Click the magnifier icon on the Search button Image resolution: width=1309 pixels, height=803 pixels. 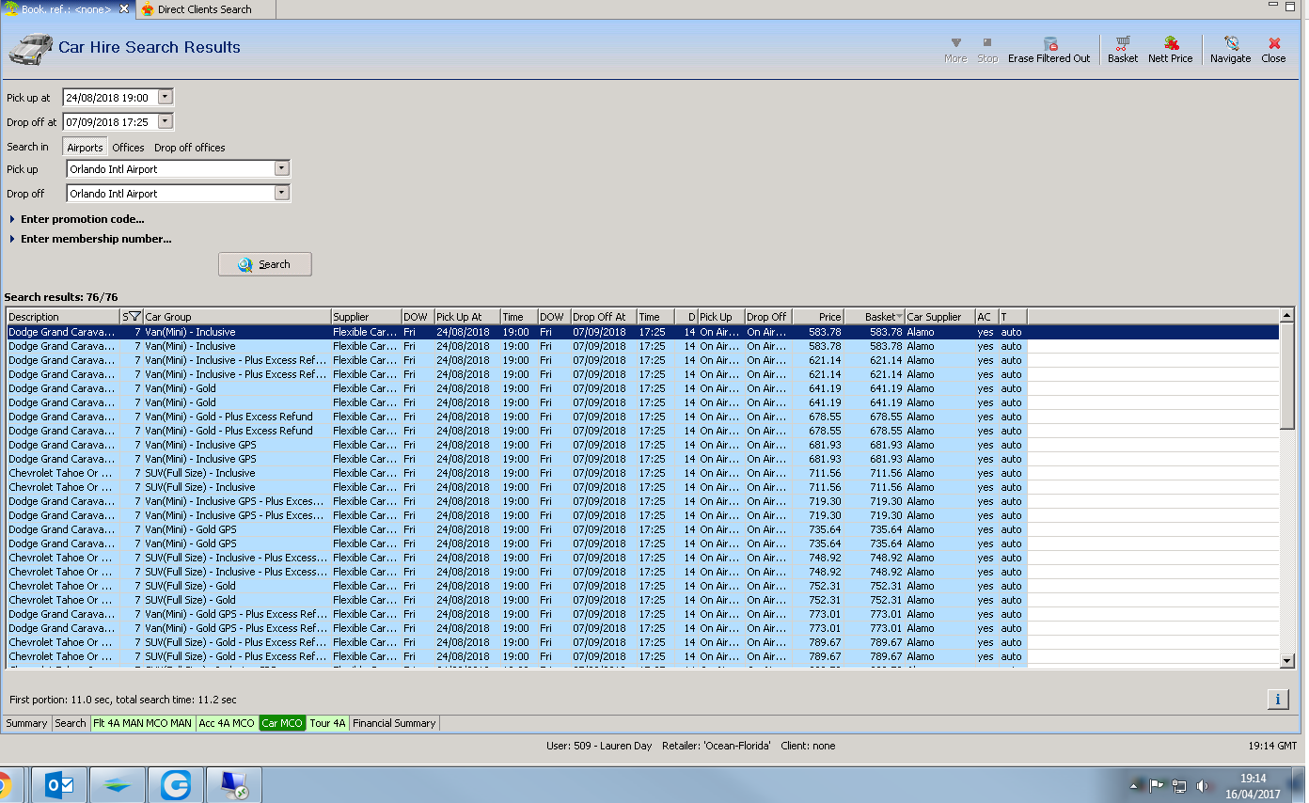point(246,264)
